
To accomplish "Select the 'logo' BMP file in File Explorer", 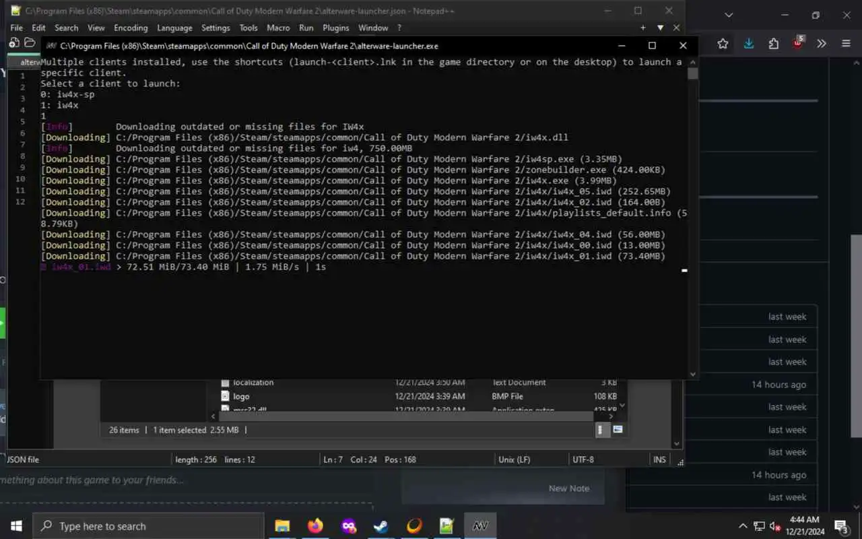I will (x=241, y=396).
